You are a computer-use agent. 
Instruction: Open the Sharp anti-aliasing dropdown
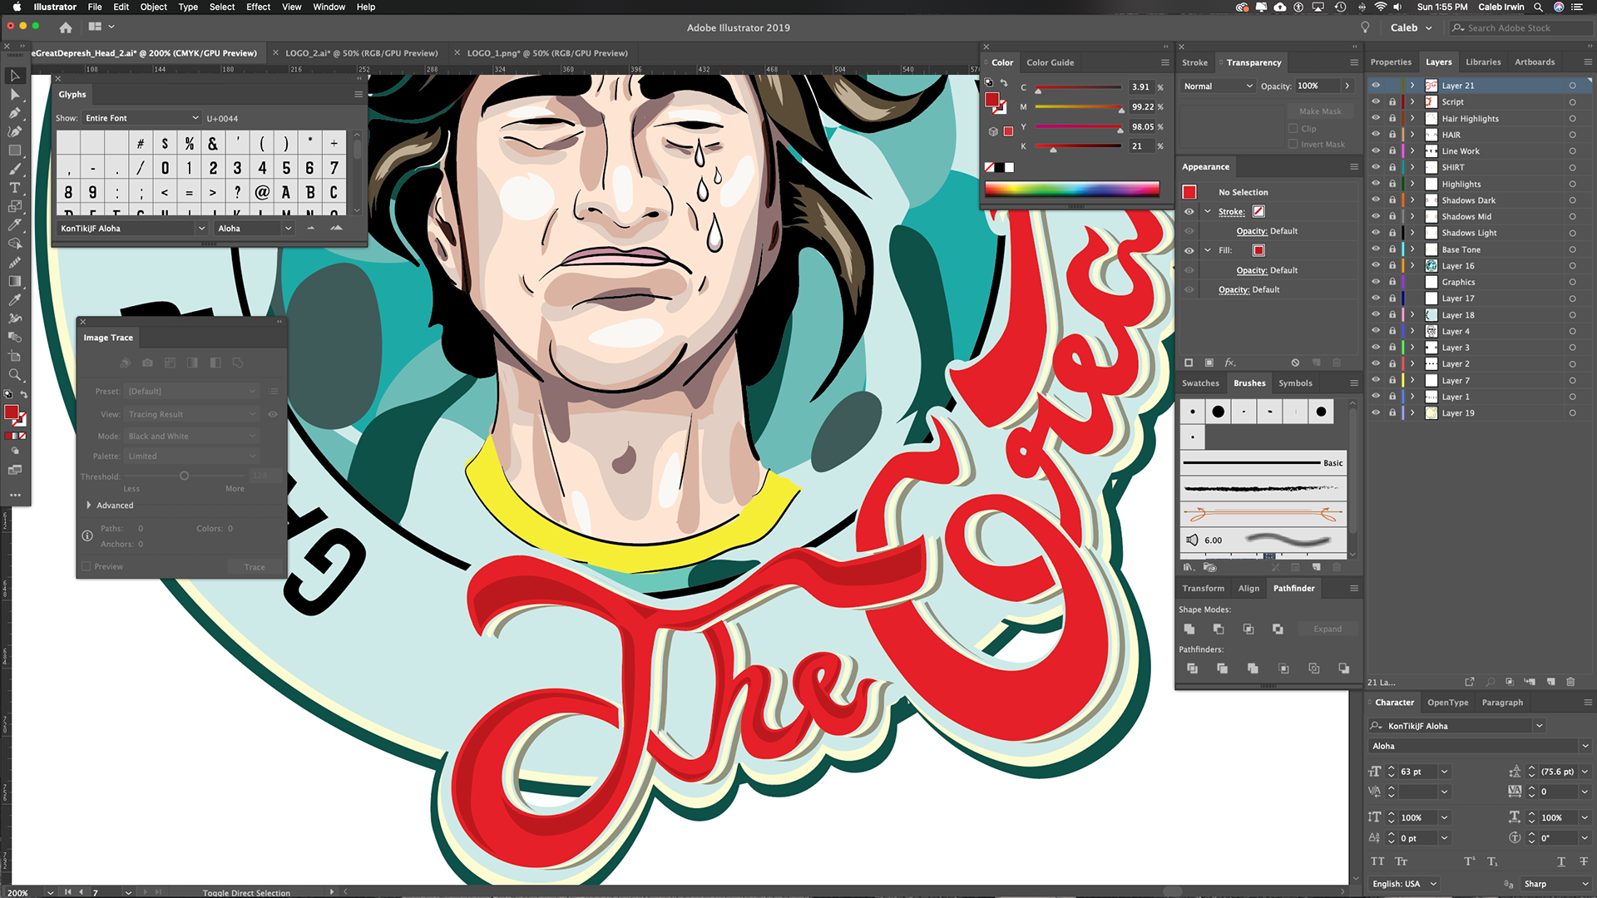[x=1555, y=884]
